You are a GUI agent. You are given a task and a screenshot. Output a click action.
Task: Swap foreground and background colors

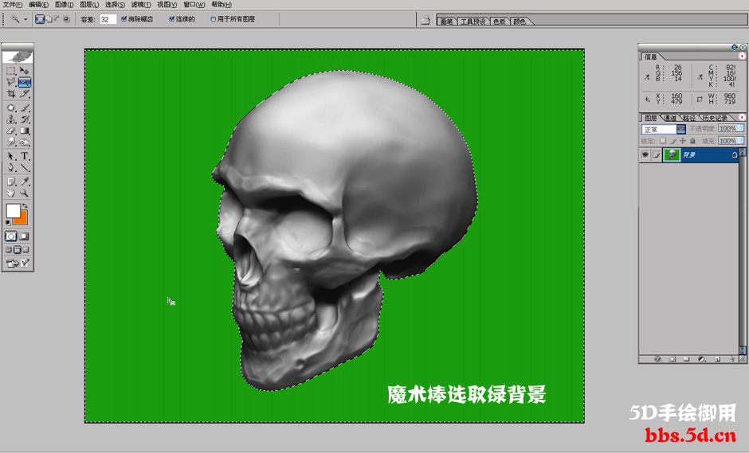(25, 206)
